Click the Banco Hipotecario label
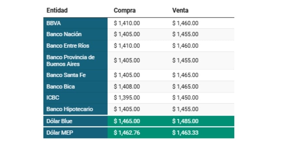 click(x=70, y=109)
